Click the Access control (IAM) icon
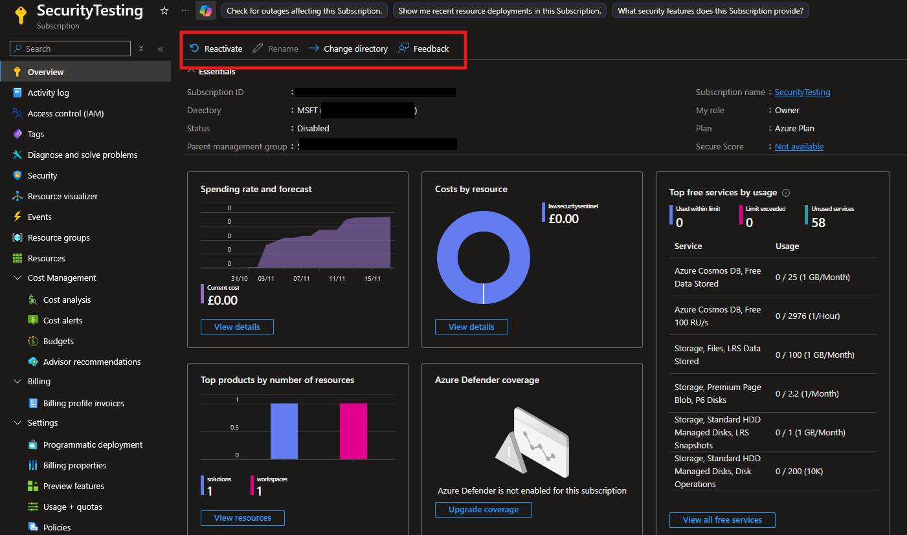907x535 pixels. click(17, 113)
